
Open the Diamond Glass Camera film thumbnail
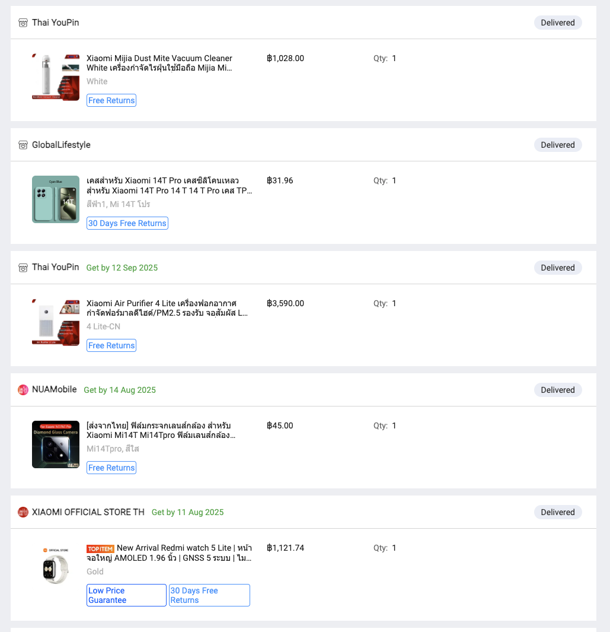pos(56,444)
